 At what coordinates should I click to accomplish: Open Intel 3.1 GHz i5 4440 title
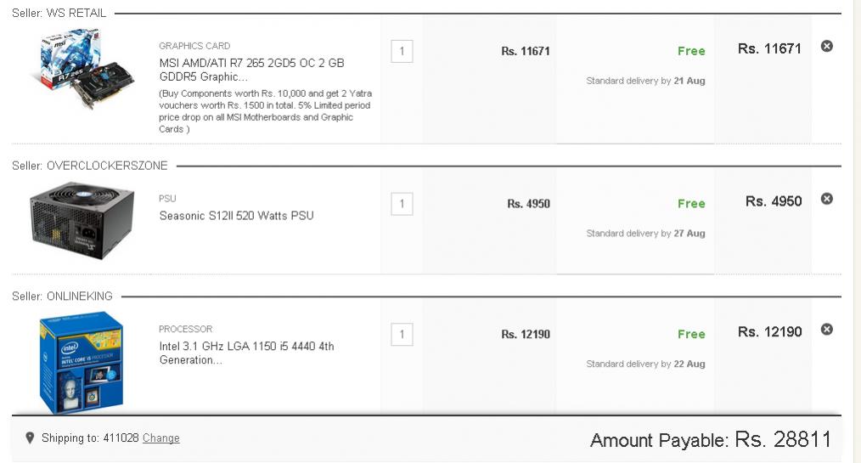(x=246, y=353)
